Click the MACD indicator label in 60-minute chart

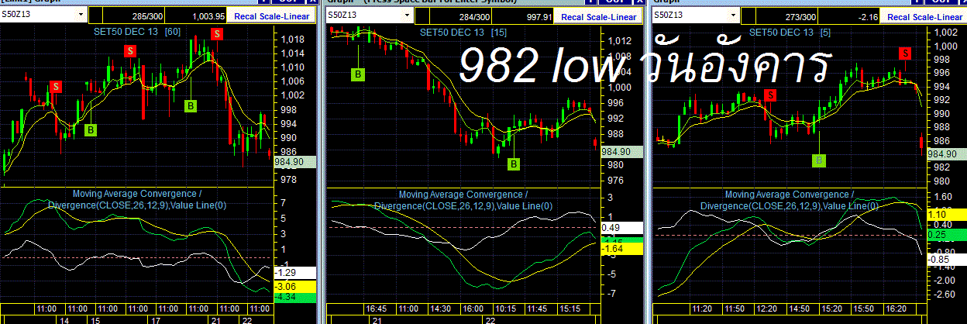(x=136, y=200)
